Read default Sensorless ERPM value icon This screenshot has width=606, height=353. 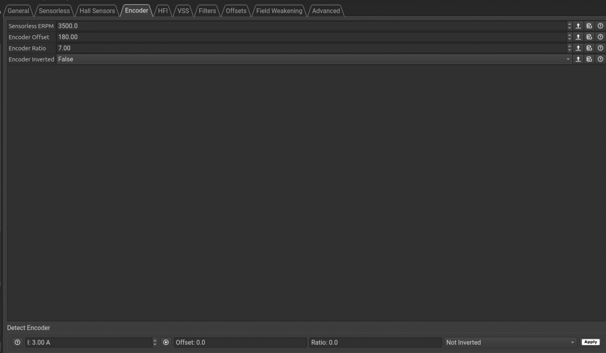(x=589, y=26)
